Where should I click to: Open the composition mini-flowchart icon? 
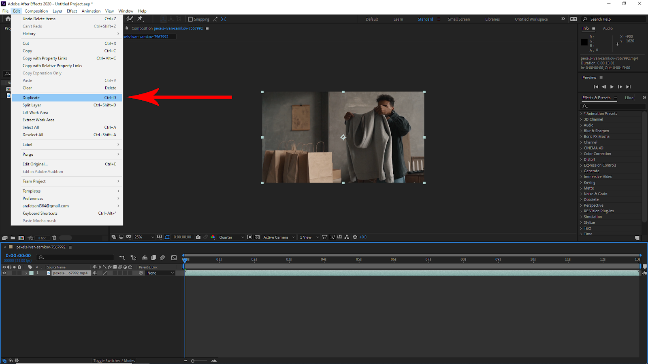(x=122, y=258)
